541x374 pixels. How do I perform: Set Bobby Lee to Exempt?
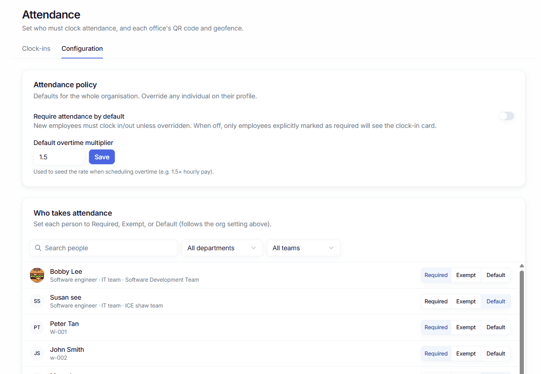coord(466,275)
